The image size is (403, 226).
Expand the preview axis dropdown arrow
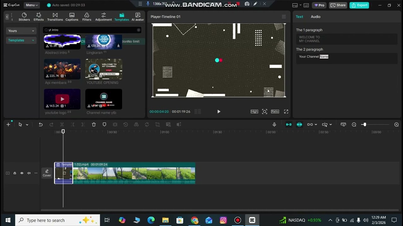click(x=331, y=125)
